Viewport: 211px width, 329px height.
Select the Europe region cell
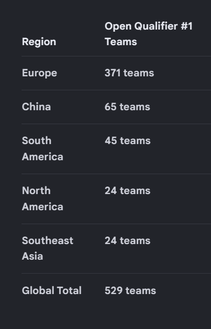tap(39, 74)
